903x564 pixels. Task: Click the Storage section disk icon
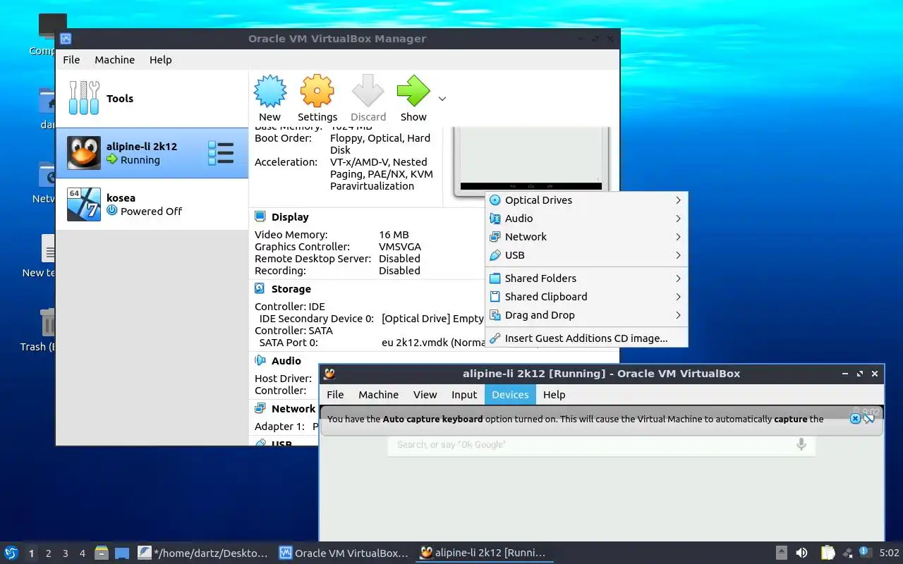point(260,288)
